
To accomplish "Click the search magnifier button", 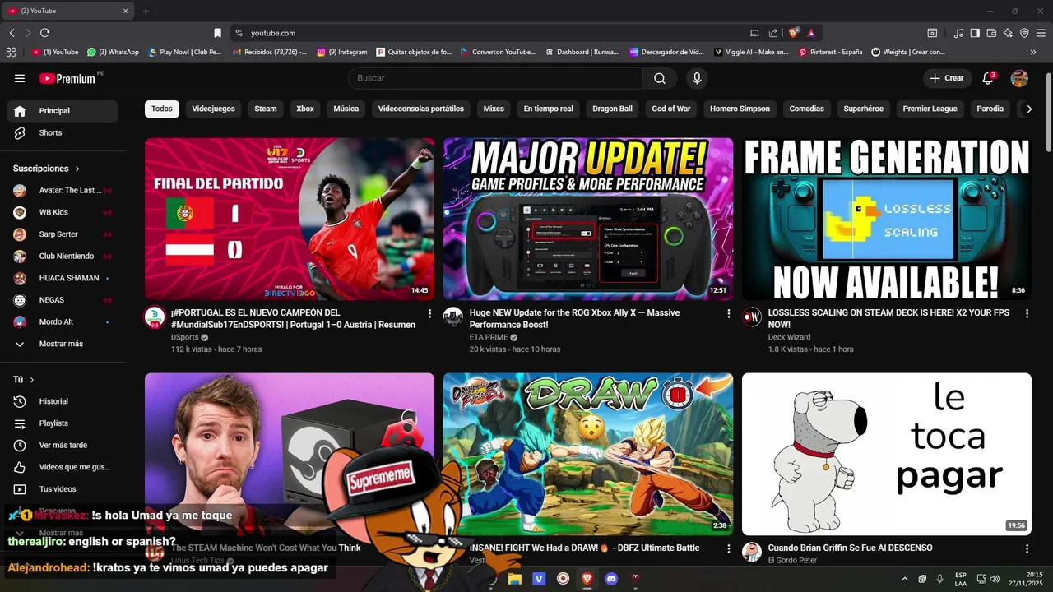I will pyautogui.click(x=660, y=78).
